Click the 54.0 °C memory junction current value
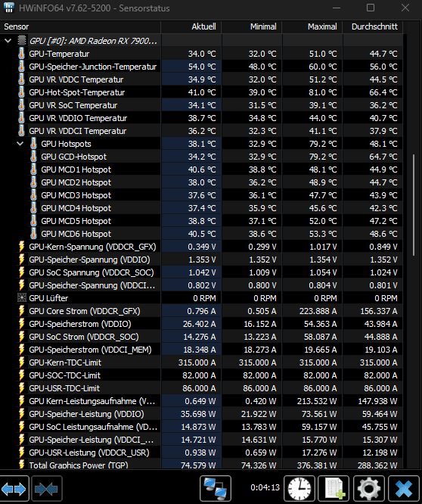This screenshot has height=504, width=422. 202,67
